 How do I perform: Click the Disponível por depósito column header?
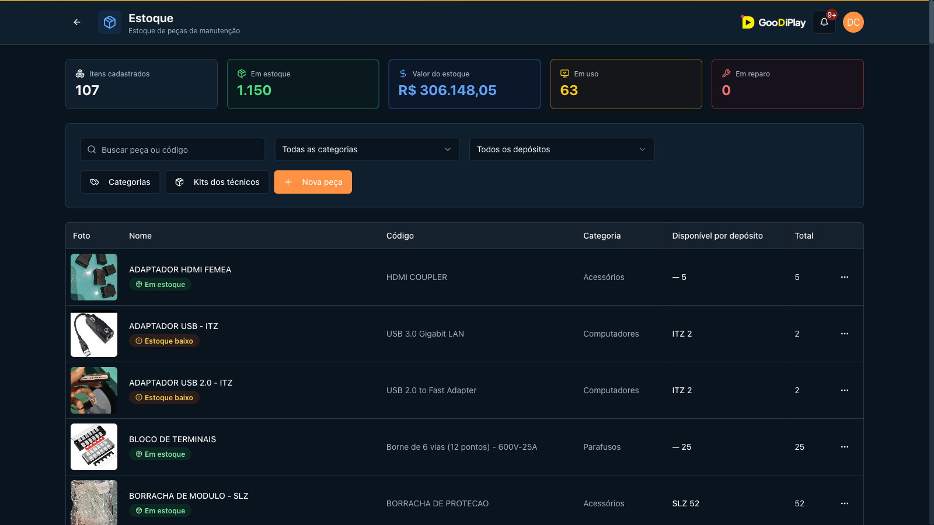717,236
